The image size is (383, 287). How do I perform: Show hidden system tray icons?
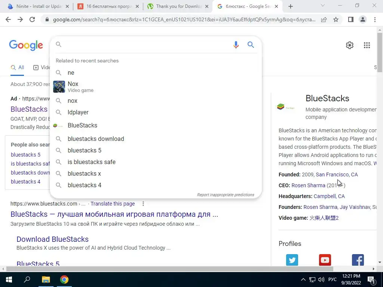point(303,280)
